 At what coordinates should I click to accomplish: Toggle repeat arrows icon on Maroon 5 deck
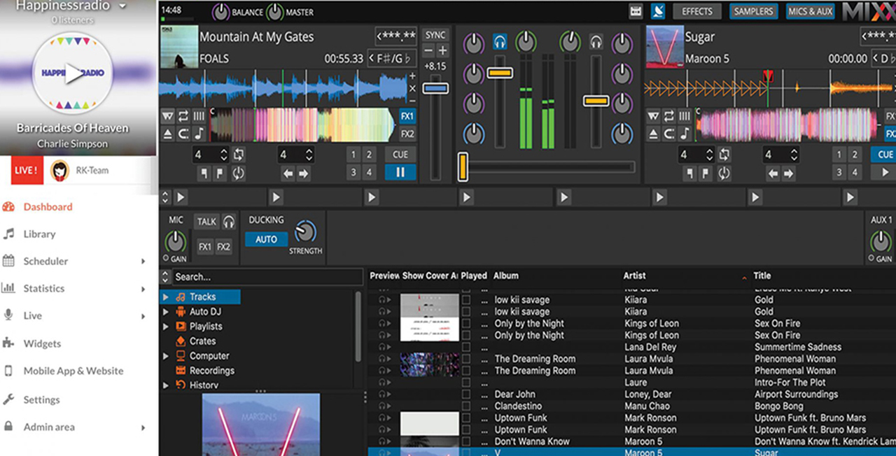[670, 116]
